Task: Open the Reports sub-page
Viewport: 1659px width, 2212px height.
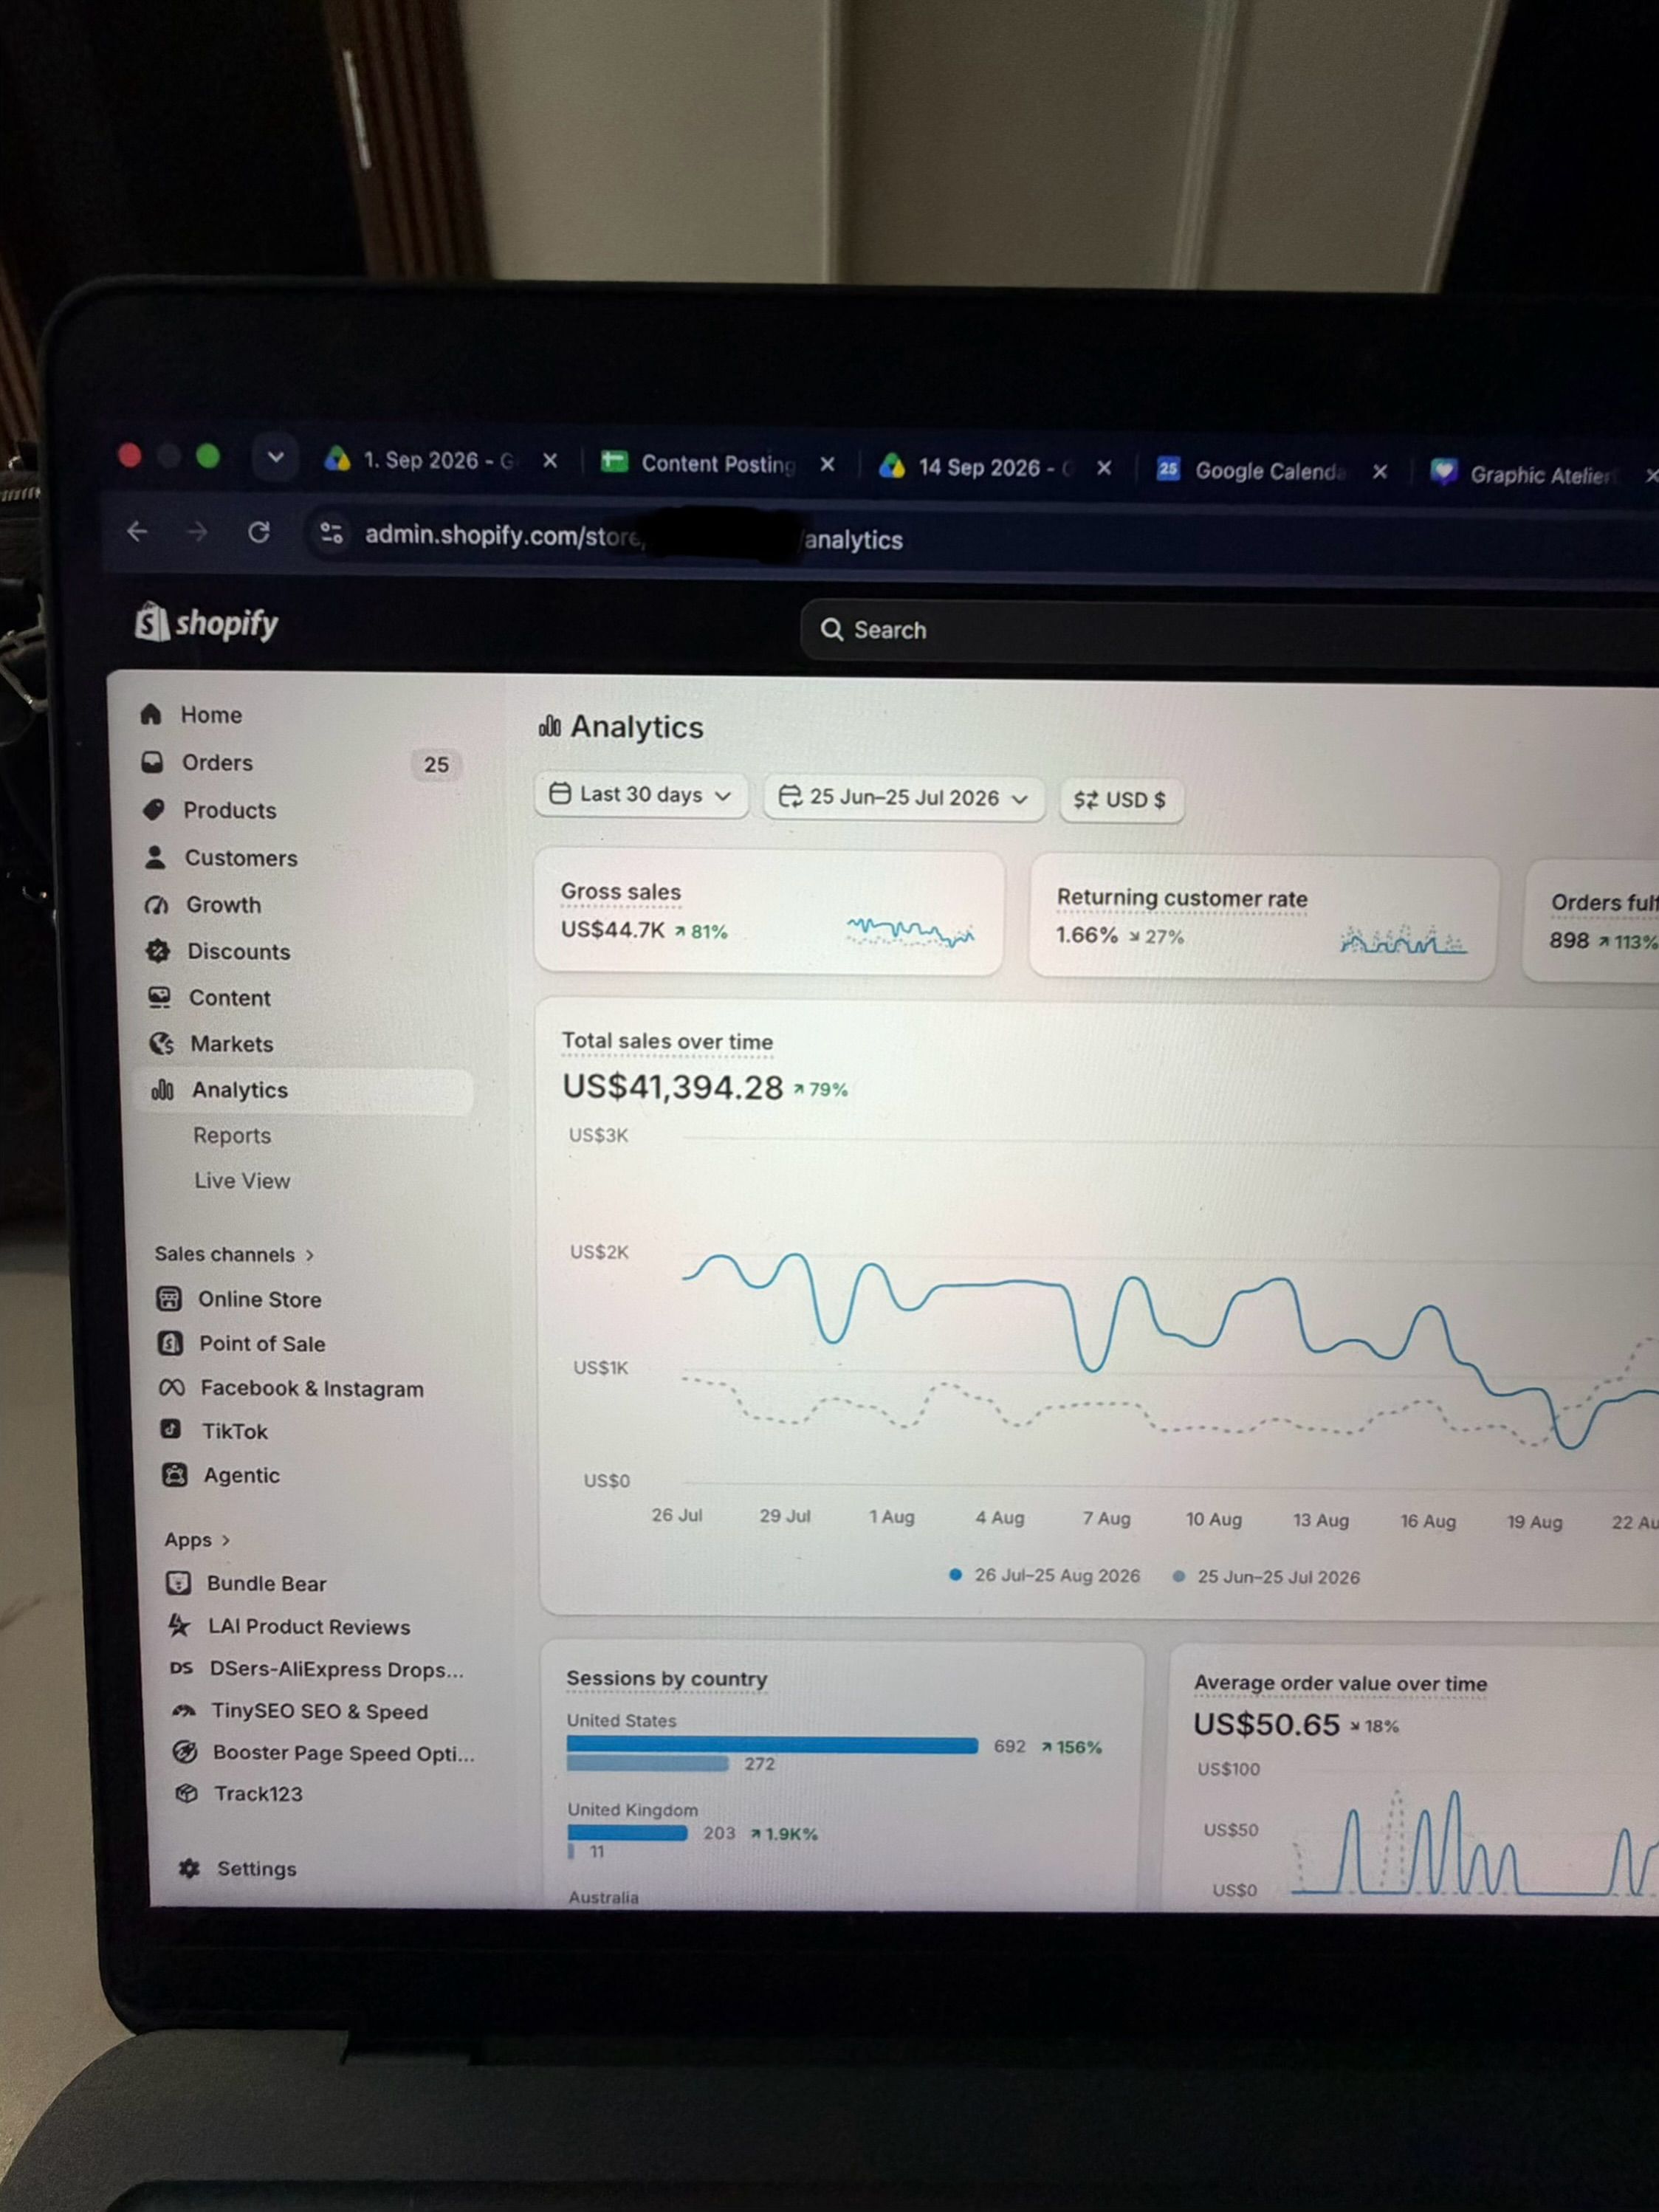Action: pyautogui.click(x=232, y=1135)
